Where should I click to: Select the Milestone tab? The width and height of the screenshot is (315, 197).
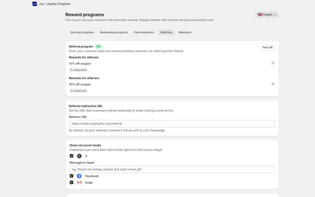click(x=185, y=33)
